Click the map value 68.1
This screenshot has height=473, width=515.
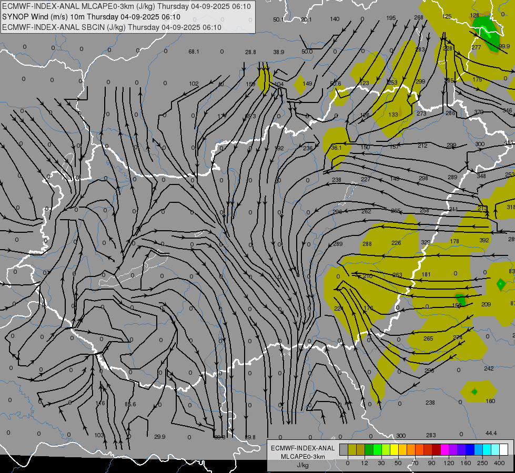(x=194, y=52)
